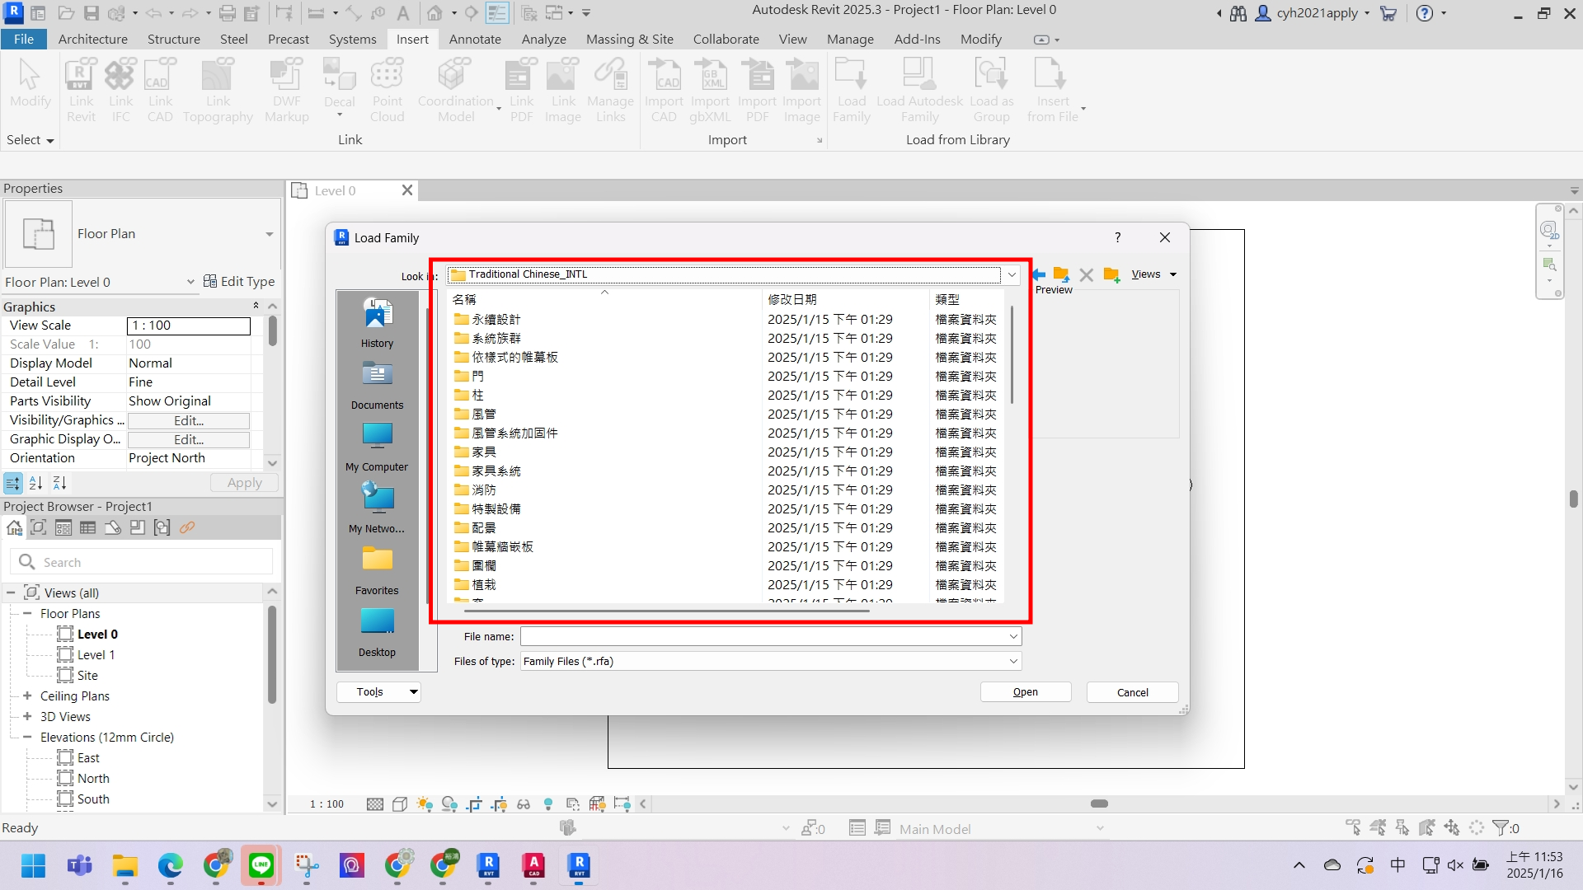1583x890 pixels.
Task: Click the Windows Start button
Action: [34, 865]
